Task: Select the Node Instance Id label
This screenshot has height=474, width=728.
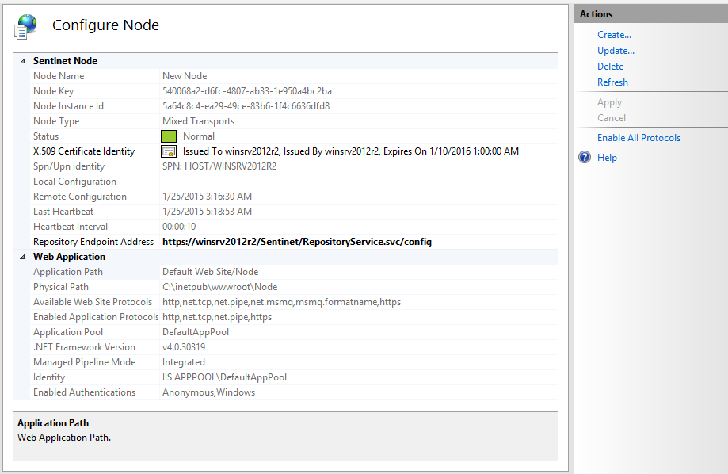Action: tap(68, 106)
